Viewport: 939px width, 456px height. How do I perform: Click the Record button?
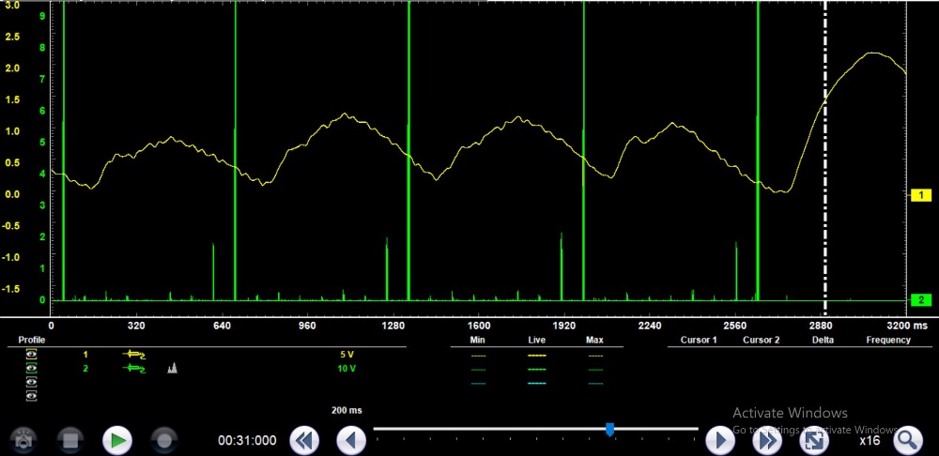coord(165,439)
